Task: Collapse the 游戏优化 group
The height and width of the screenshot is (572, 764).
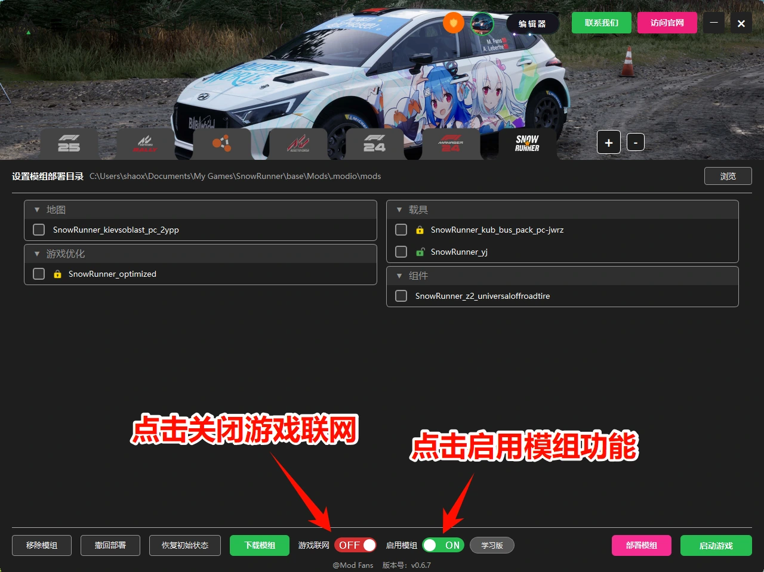Action: [37, 254]
